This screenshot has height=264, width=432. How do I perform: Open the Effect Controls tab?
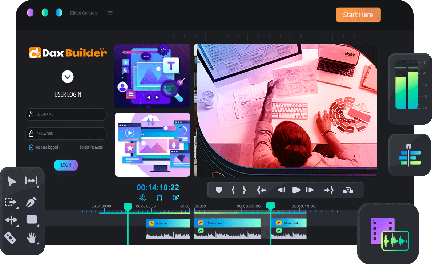click(x=84, y=13)
